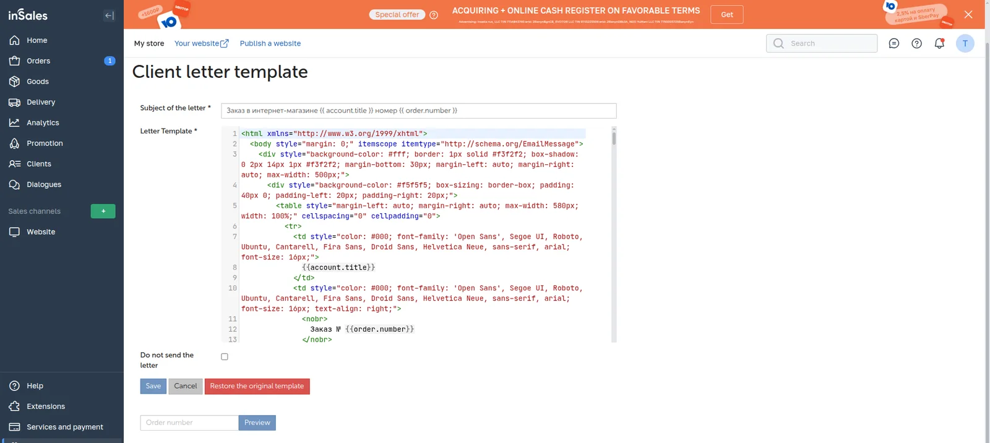Collapse the sidebar with the arrow icon
The image size is (990, 443).
pyautogui.click(x=110, y=15)
